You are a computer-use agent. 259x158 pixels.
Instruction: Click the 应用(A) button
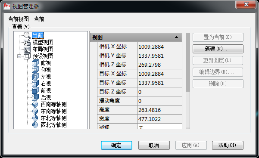(x=191, y=145)
